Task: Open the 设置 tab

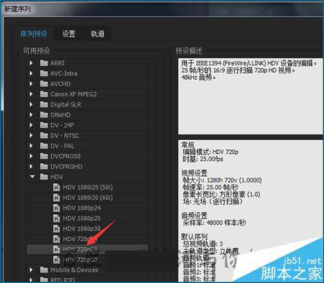Action: [69, 34]
